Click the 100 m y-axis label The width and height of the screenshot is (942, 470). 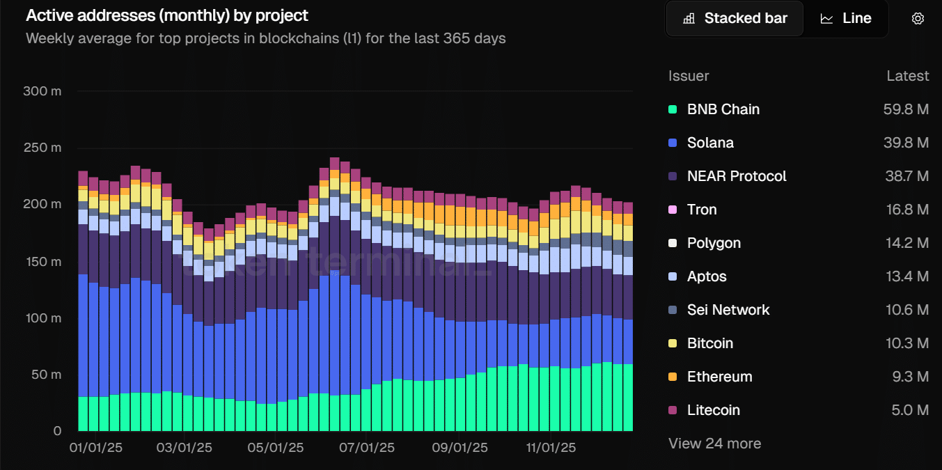point(42,318)
